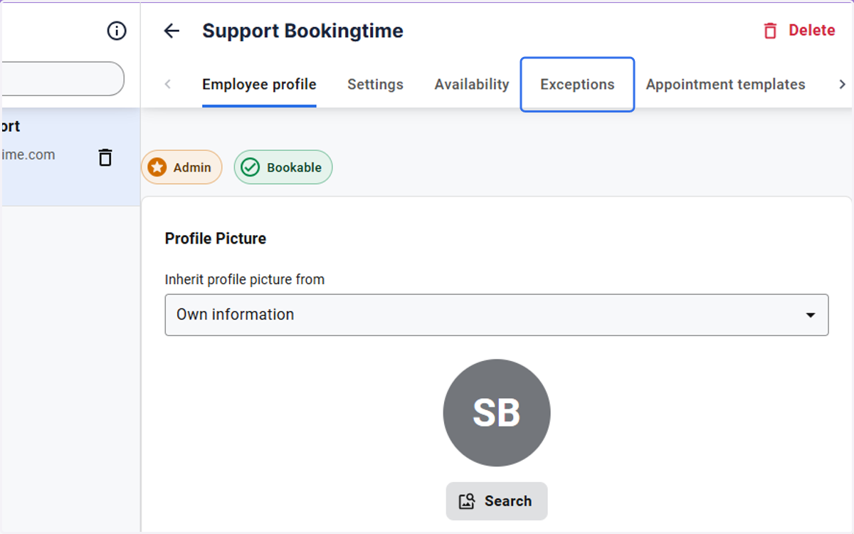
Task: Click the Profile Picture heading
Action: coord(216,239)
